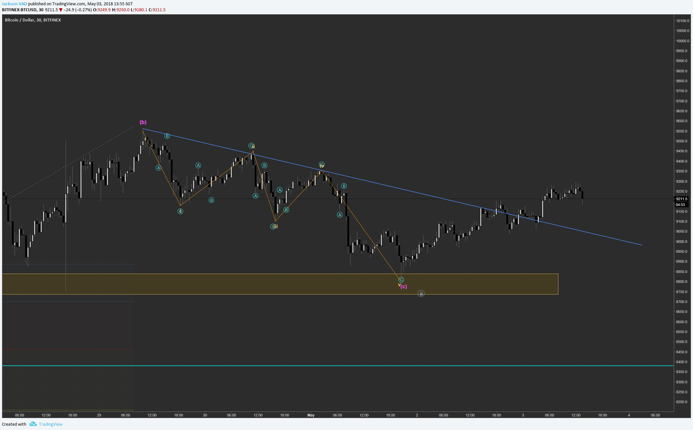Click the 8400.0 price axis label
This screenshot has height=430, width=693.
click(x=682, y=362)
